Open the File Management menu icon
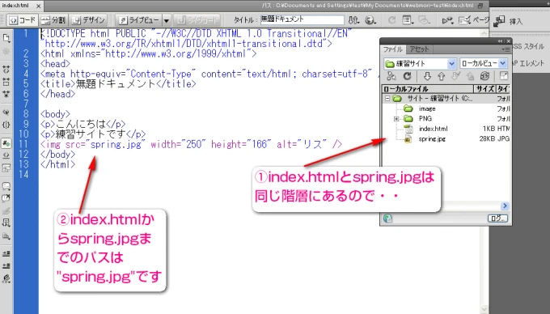 pos(354,20)
